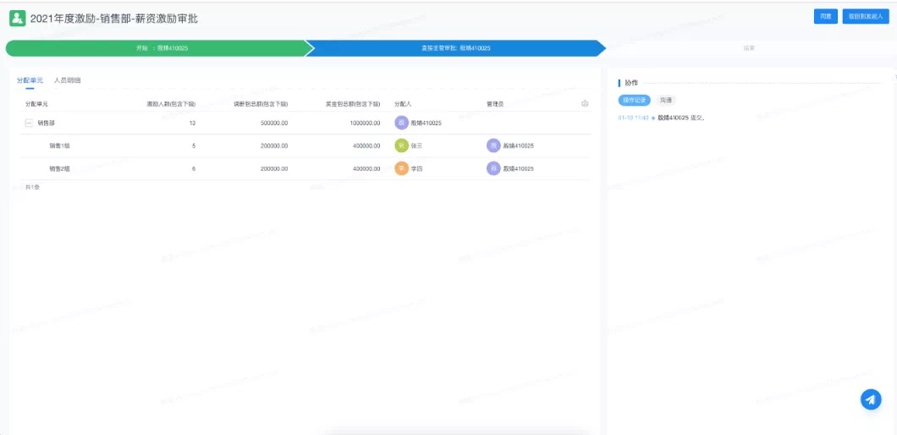This screenshot has height=435, width=897.
Task: Click the 分配人 avatar in 销售部 row
Action: [401, 123]
